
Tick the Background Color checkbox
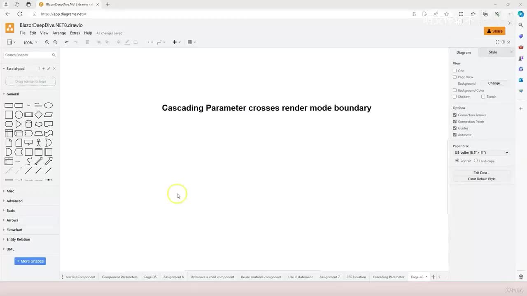455,90
